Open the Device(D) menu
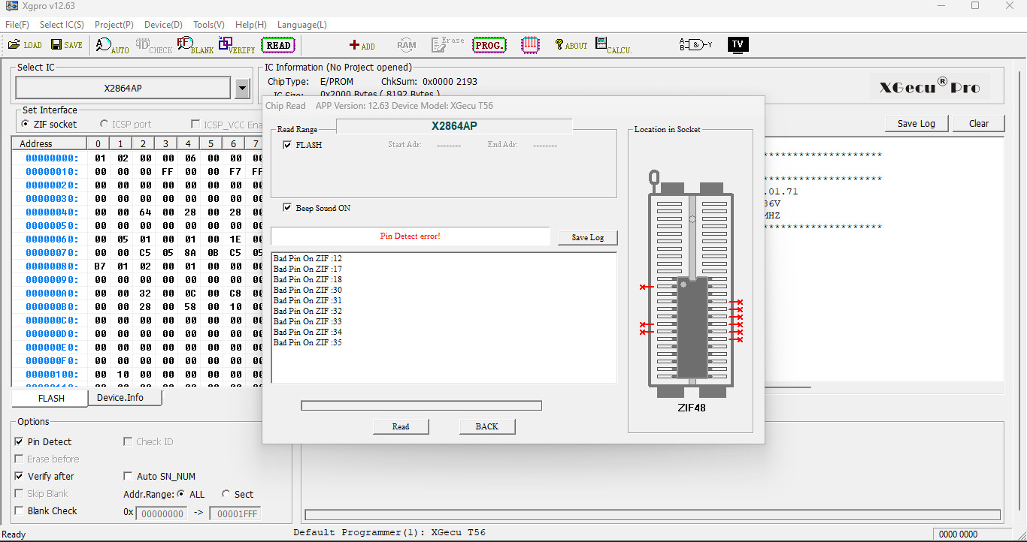This screenshot has width=1027, height=542. coord(163,25)
